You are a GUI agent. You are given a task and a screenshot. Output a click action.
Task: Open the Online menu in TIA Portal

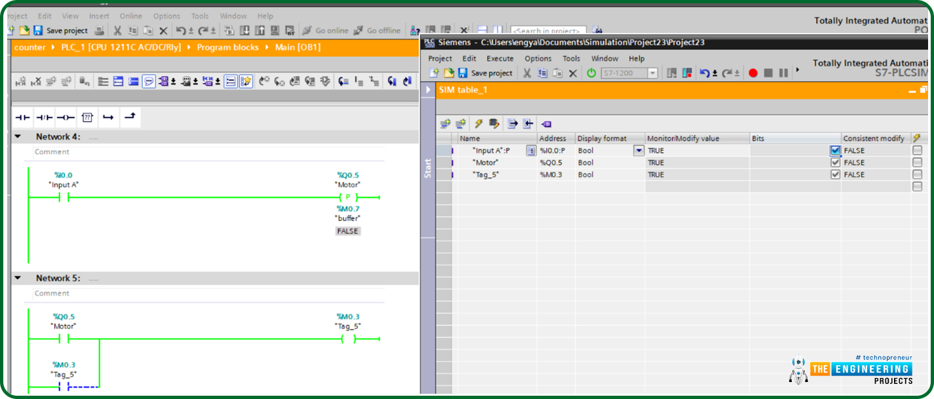tap(130, 16)
